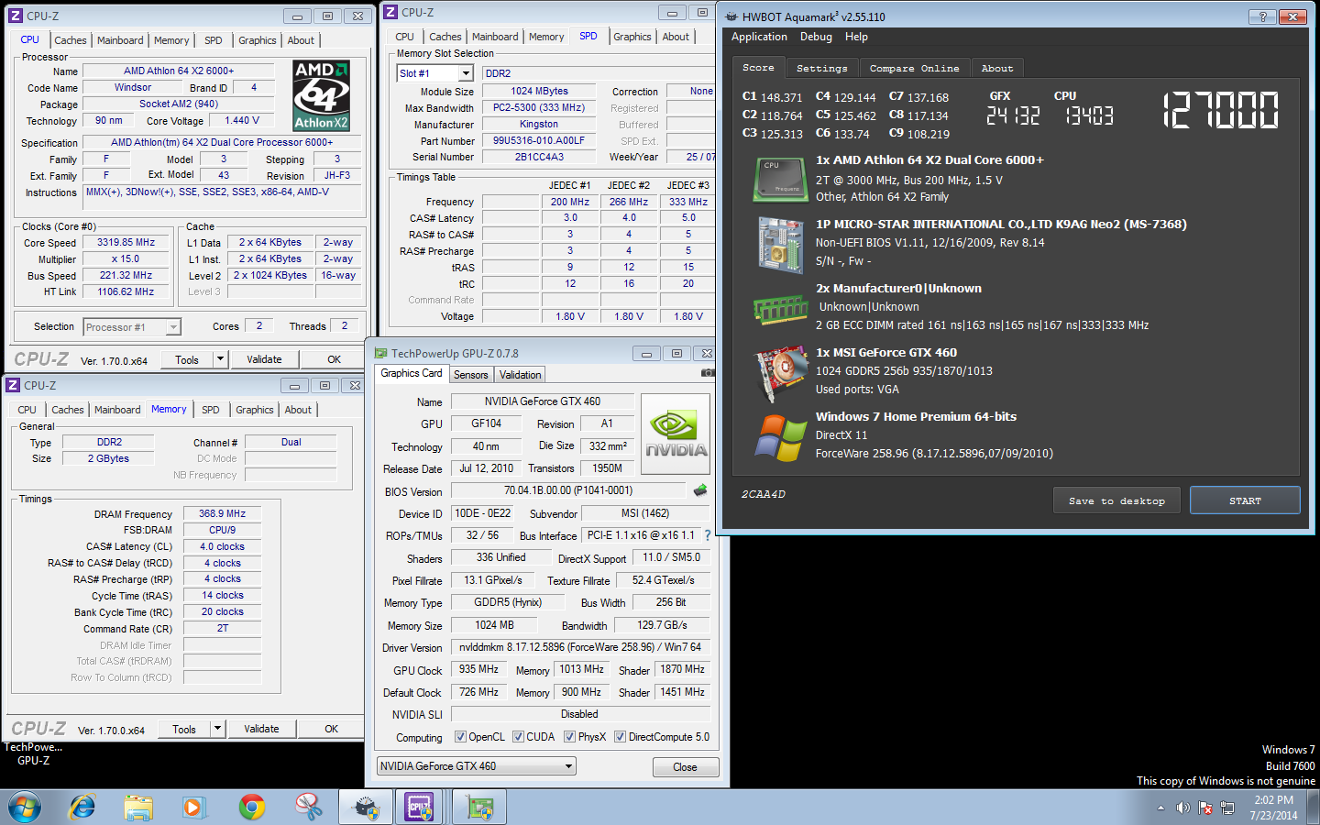The image size is (1320, 825).
Task: Click the START button in Aquamark
Action: 1245,500
